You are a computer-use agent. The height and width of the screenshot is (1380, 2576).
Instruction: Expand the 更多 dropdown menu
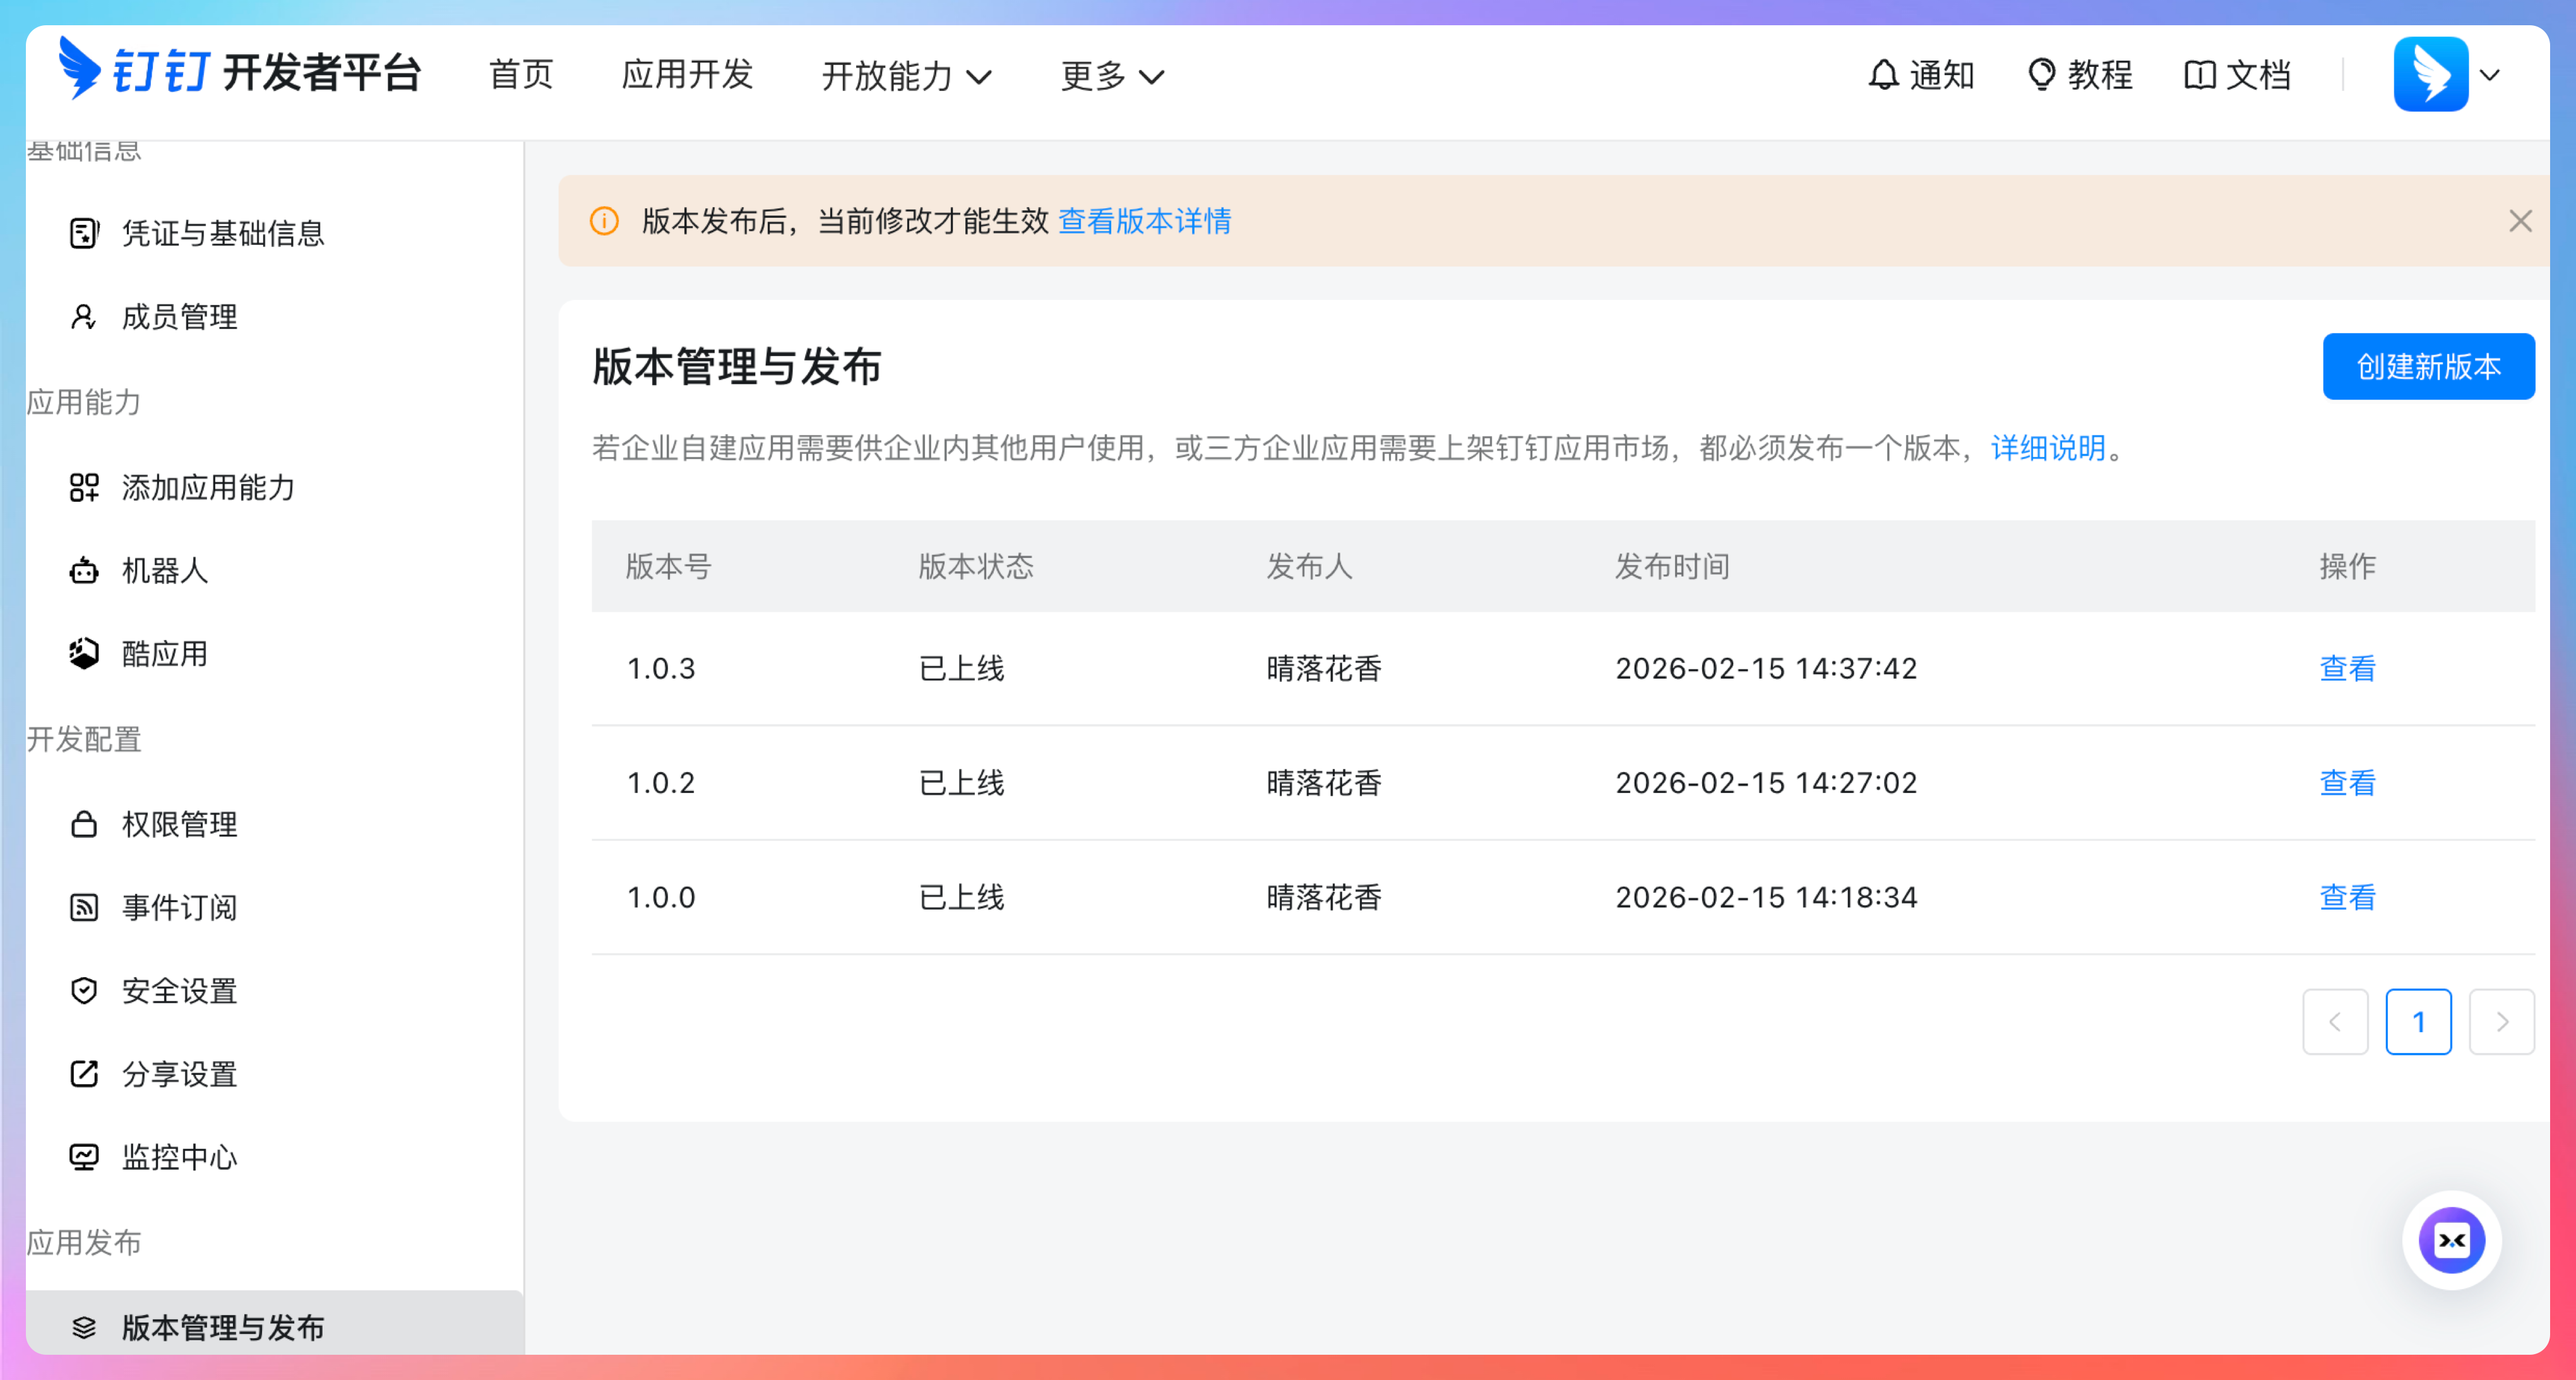[1112, 76]
